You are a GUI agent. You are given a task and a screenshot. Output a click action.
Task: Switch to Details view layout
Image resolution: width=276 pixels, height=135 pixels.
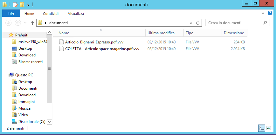[262, 128]
